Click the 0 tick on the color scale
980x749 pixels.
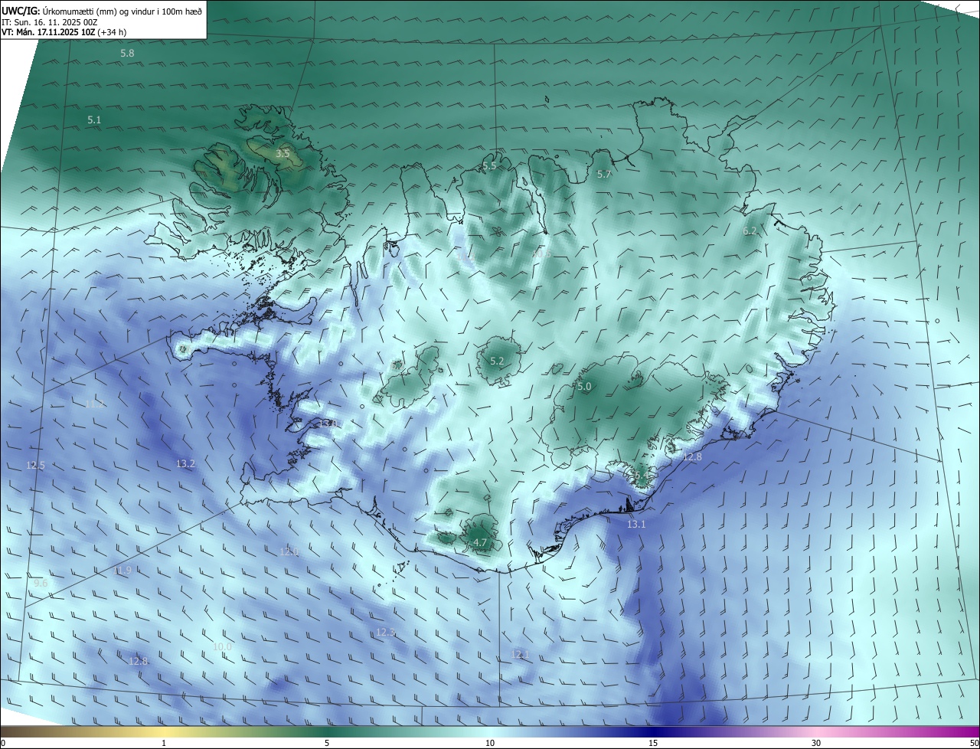pyautogui.click(x=3, y=743)
